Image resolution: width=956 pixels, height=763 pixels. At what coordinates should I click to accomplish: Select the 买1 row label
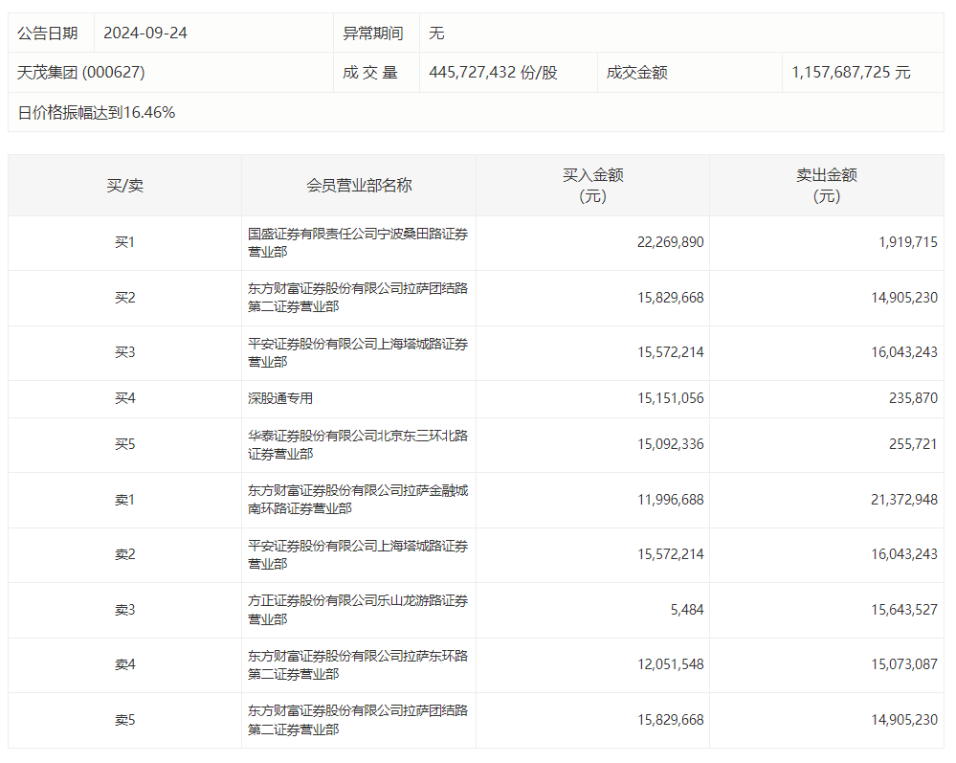tap(125, 242)
